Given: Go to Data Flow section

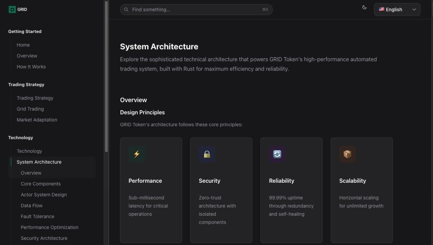Looking at the screenshot, I should (x=32, y=206).
